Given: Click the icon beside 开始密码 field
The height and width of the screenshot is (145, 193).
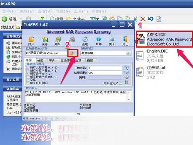Looking at the screenshot, I should pyautogui.click(x=127, y=68).
